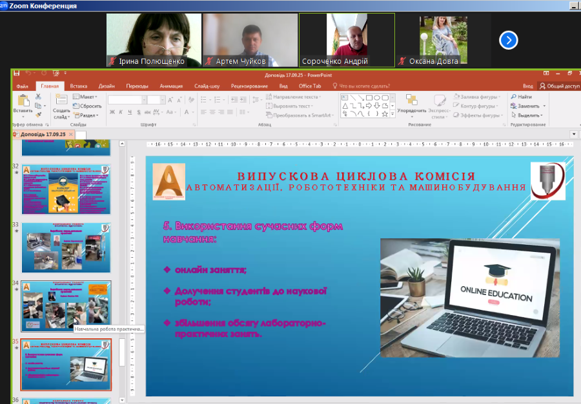This screenshot has height=404, width=581.
Task: Toggle bold (Ж) formatting
Action: [x=112, y=112]
